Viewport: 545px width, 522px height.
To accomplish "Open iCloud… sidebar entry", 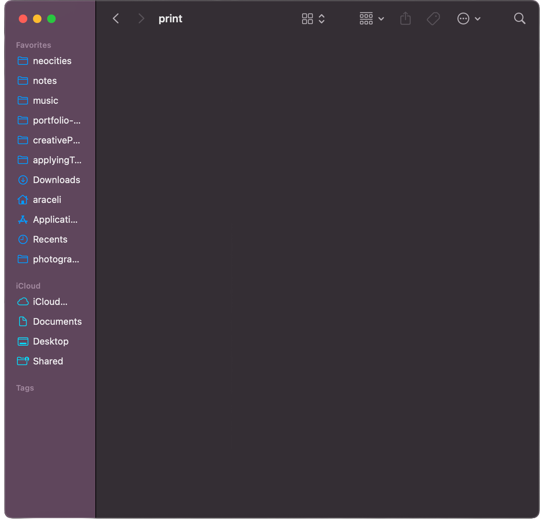I will (x=50, y=302).
